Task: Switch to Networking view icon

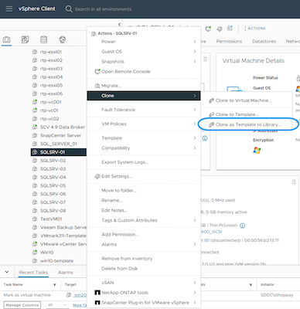Action: point(63,39)
